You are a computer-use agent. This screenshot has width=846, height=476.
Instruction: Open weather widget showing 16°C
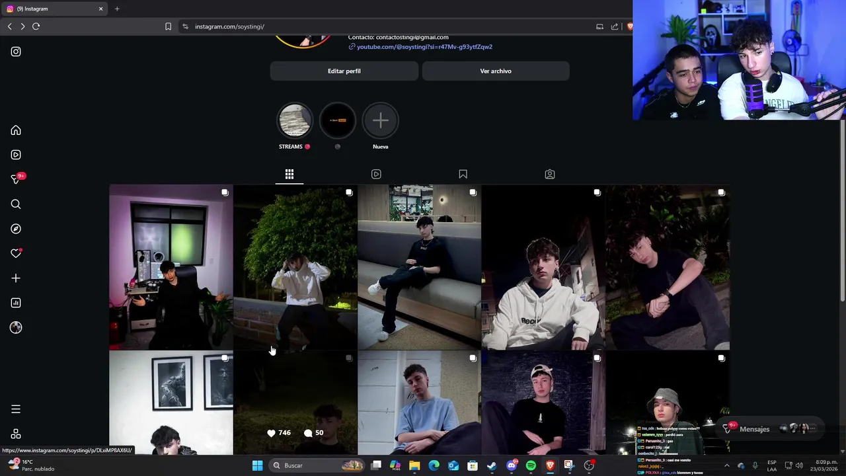click(x=32, y=465)
